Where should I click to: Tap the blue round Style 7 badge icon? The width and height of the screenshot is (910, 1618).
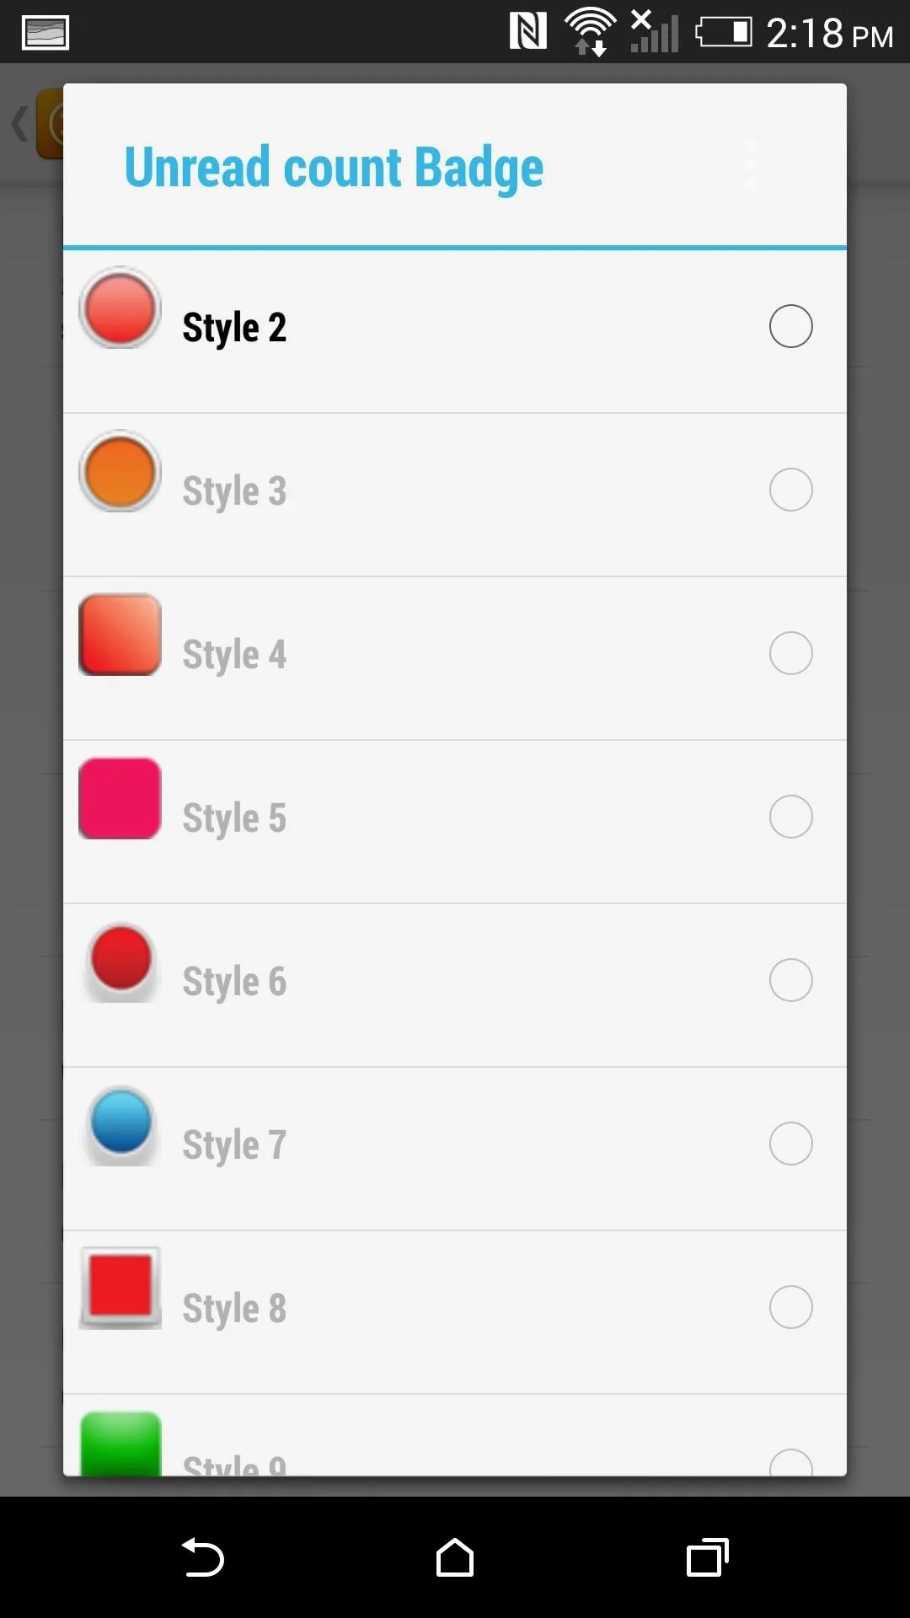(120, 1125)
